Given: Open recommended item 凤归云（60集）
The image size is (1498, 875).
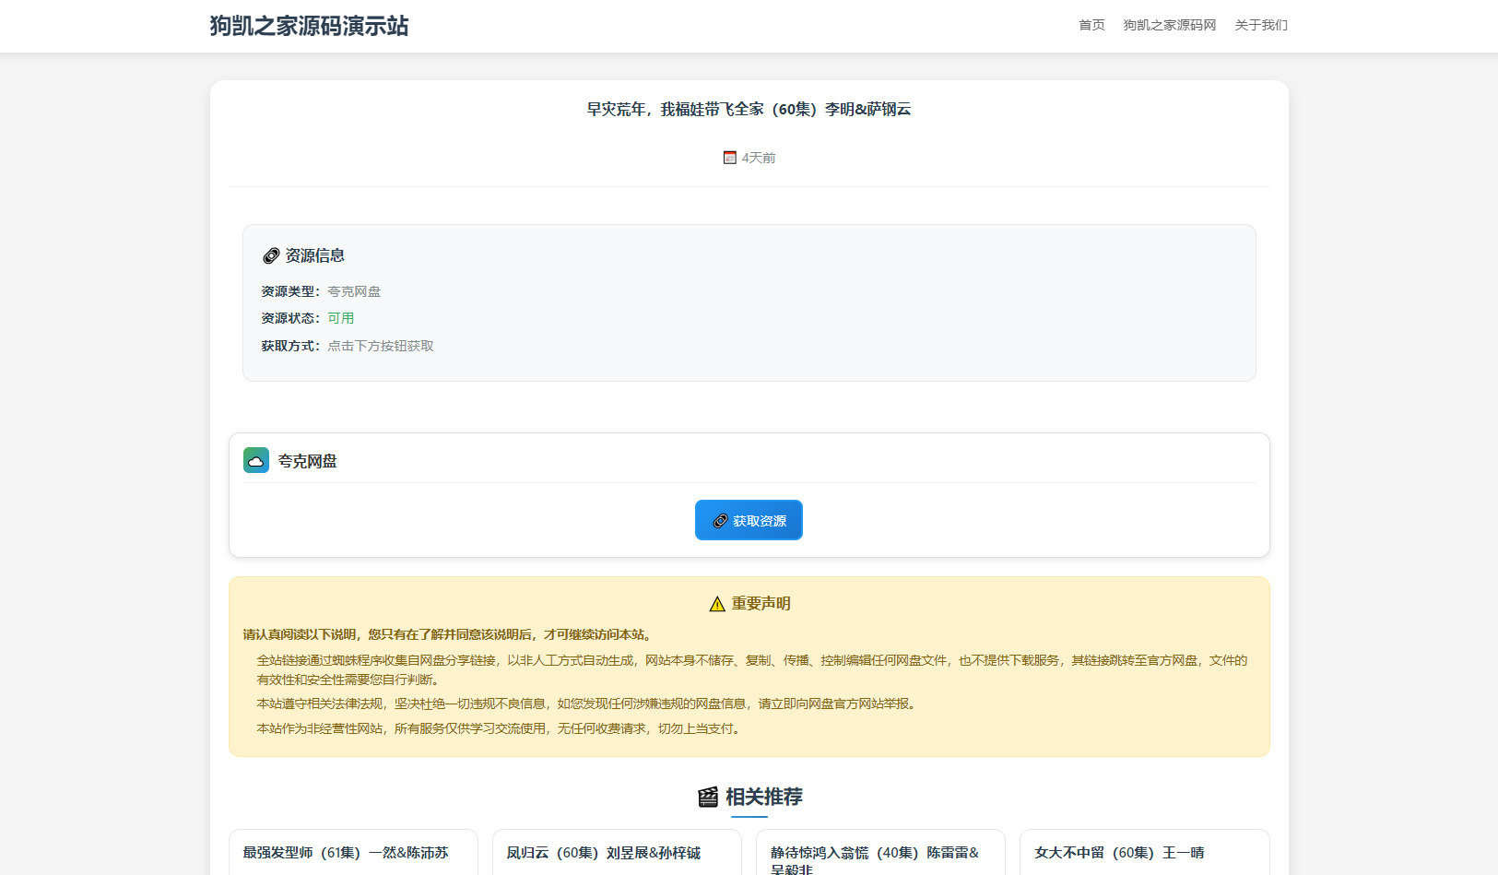Looking at the screenshot, I should tap(604, 853).
